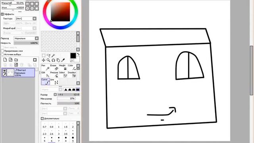
Task: Toggle the pen icon on Вектор1 layer
Action: 4,74
